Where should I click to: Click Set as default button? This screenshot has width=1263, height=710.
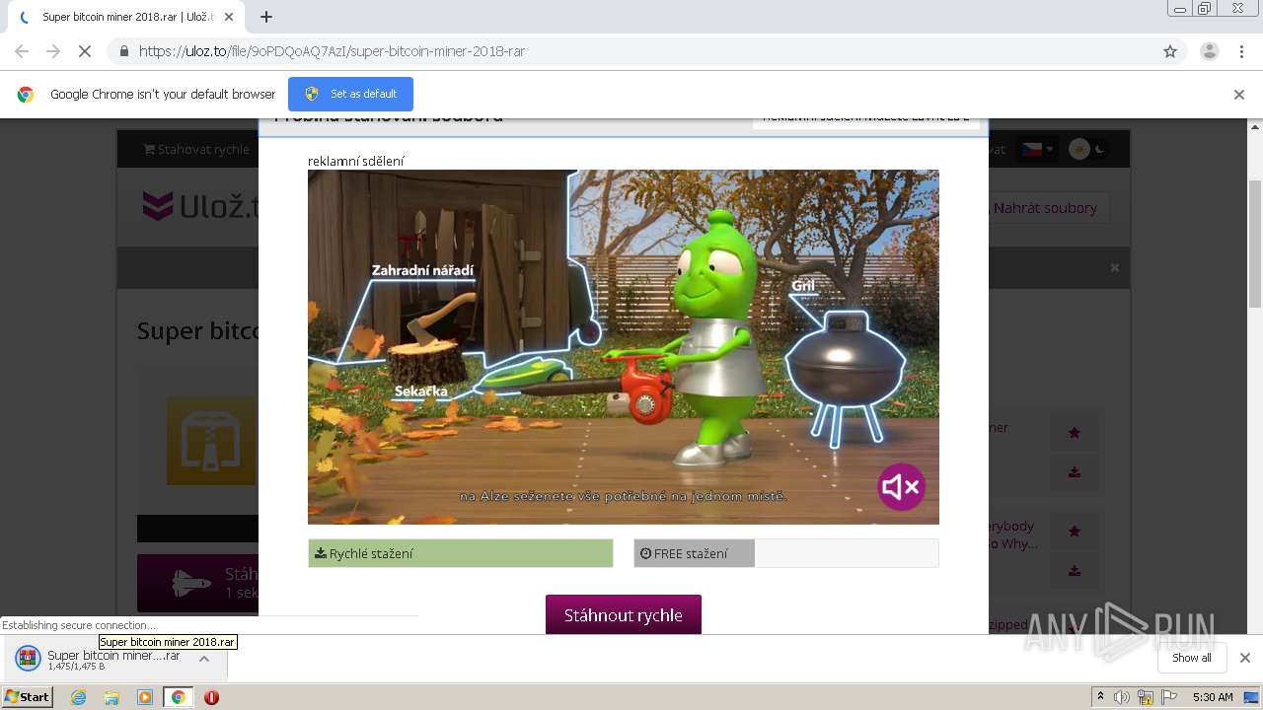point(350,94)
